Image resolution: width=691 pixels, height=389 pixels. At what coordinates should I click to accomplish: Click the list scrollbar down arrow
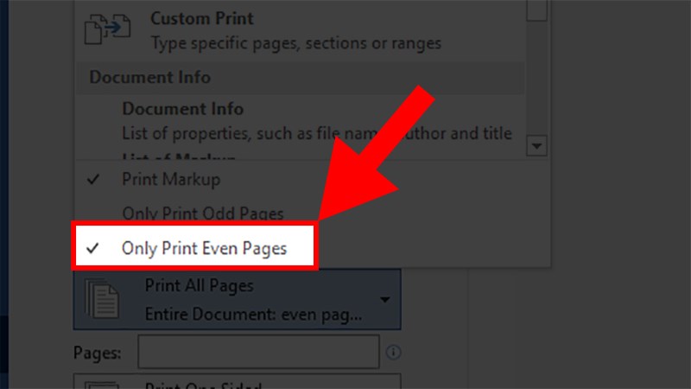(x=537, y=146)
